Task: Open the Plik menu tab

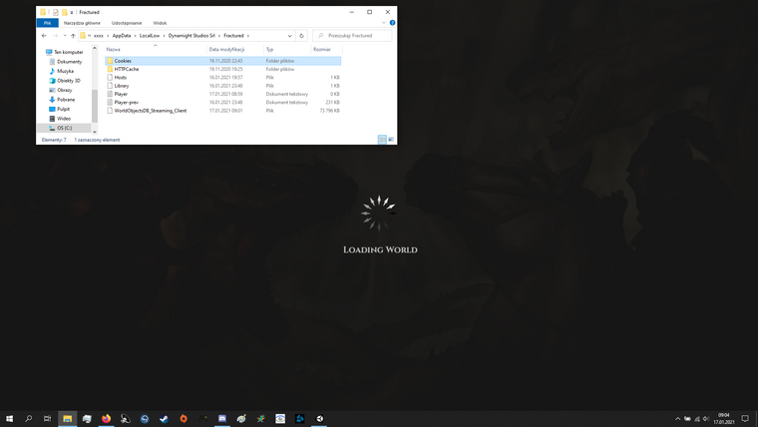Action: point(47,22)
